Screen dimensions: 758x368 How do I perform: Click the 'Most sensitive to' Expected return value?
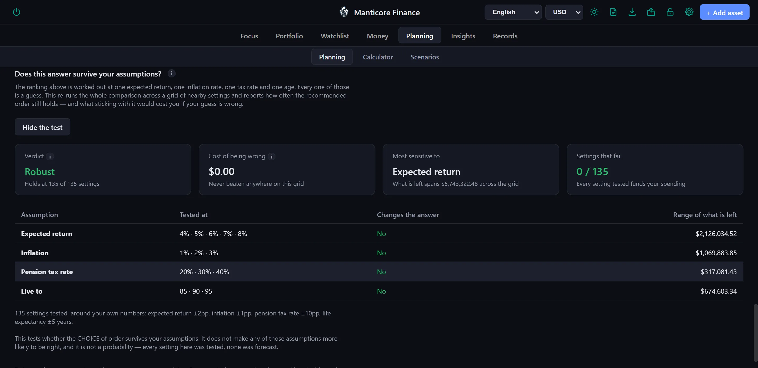click(x=426, y=171)
